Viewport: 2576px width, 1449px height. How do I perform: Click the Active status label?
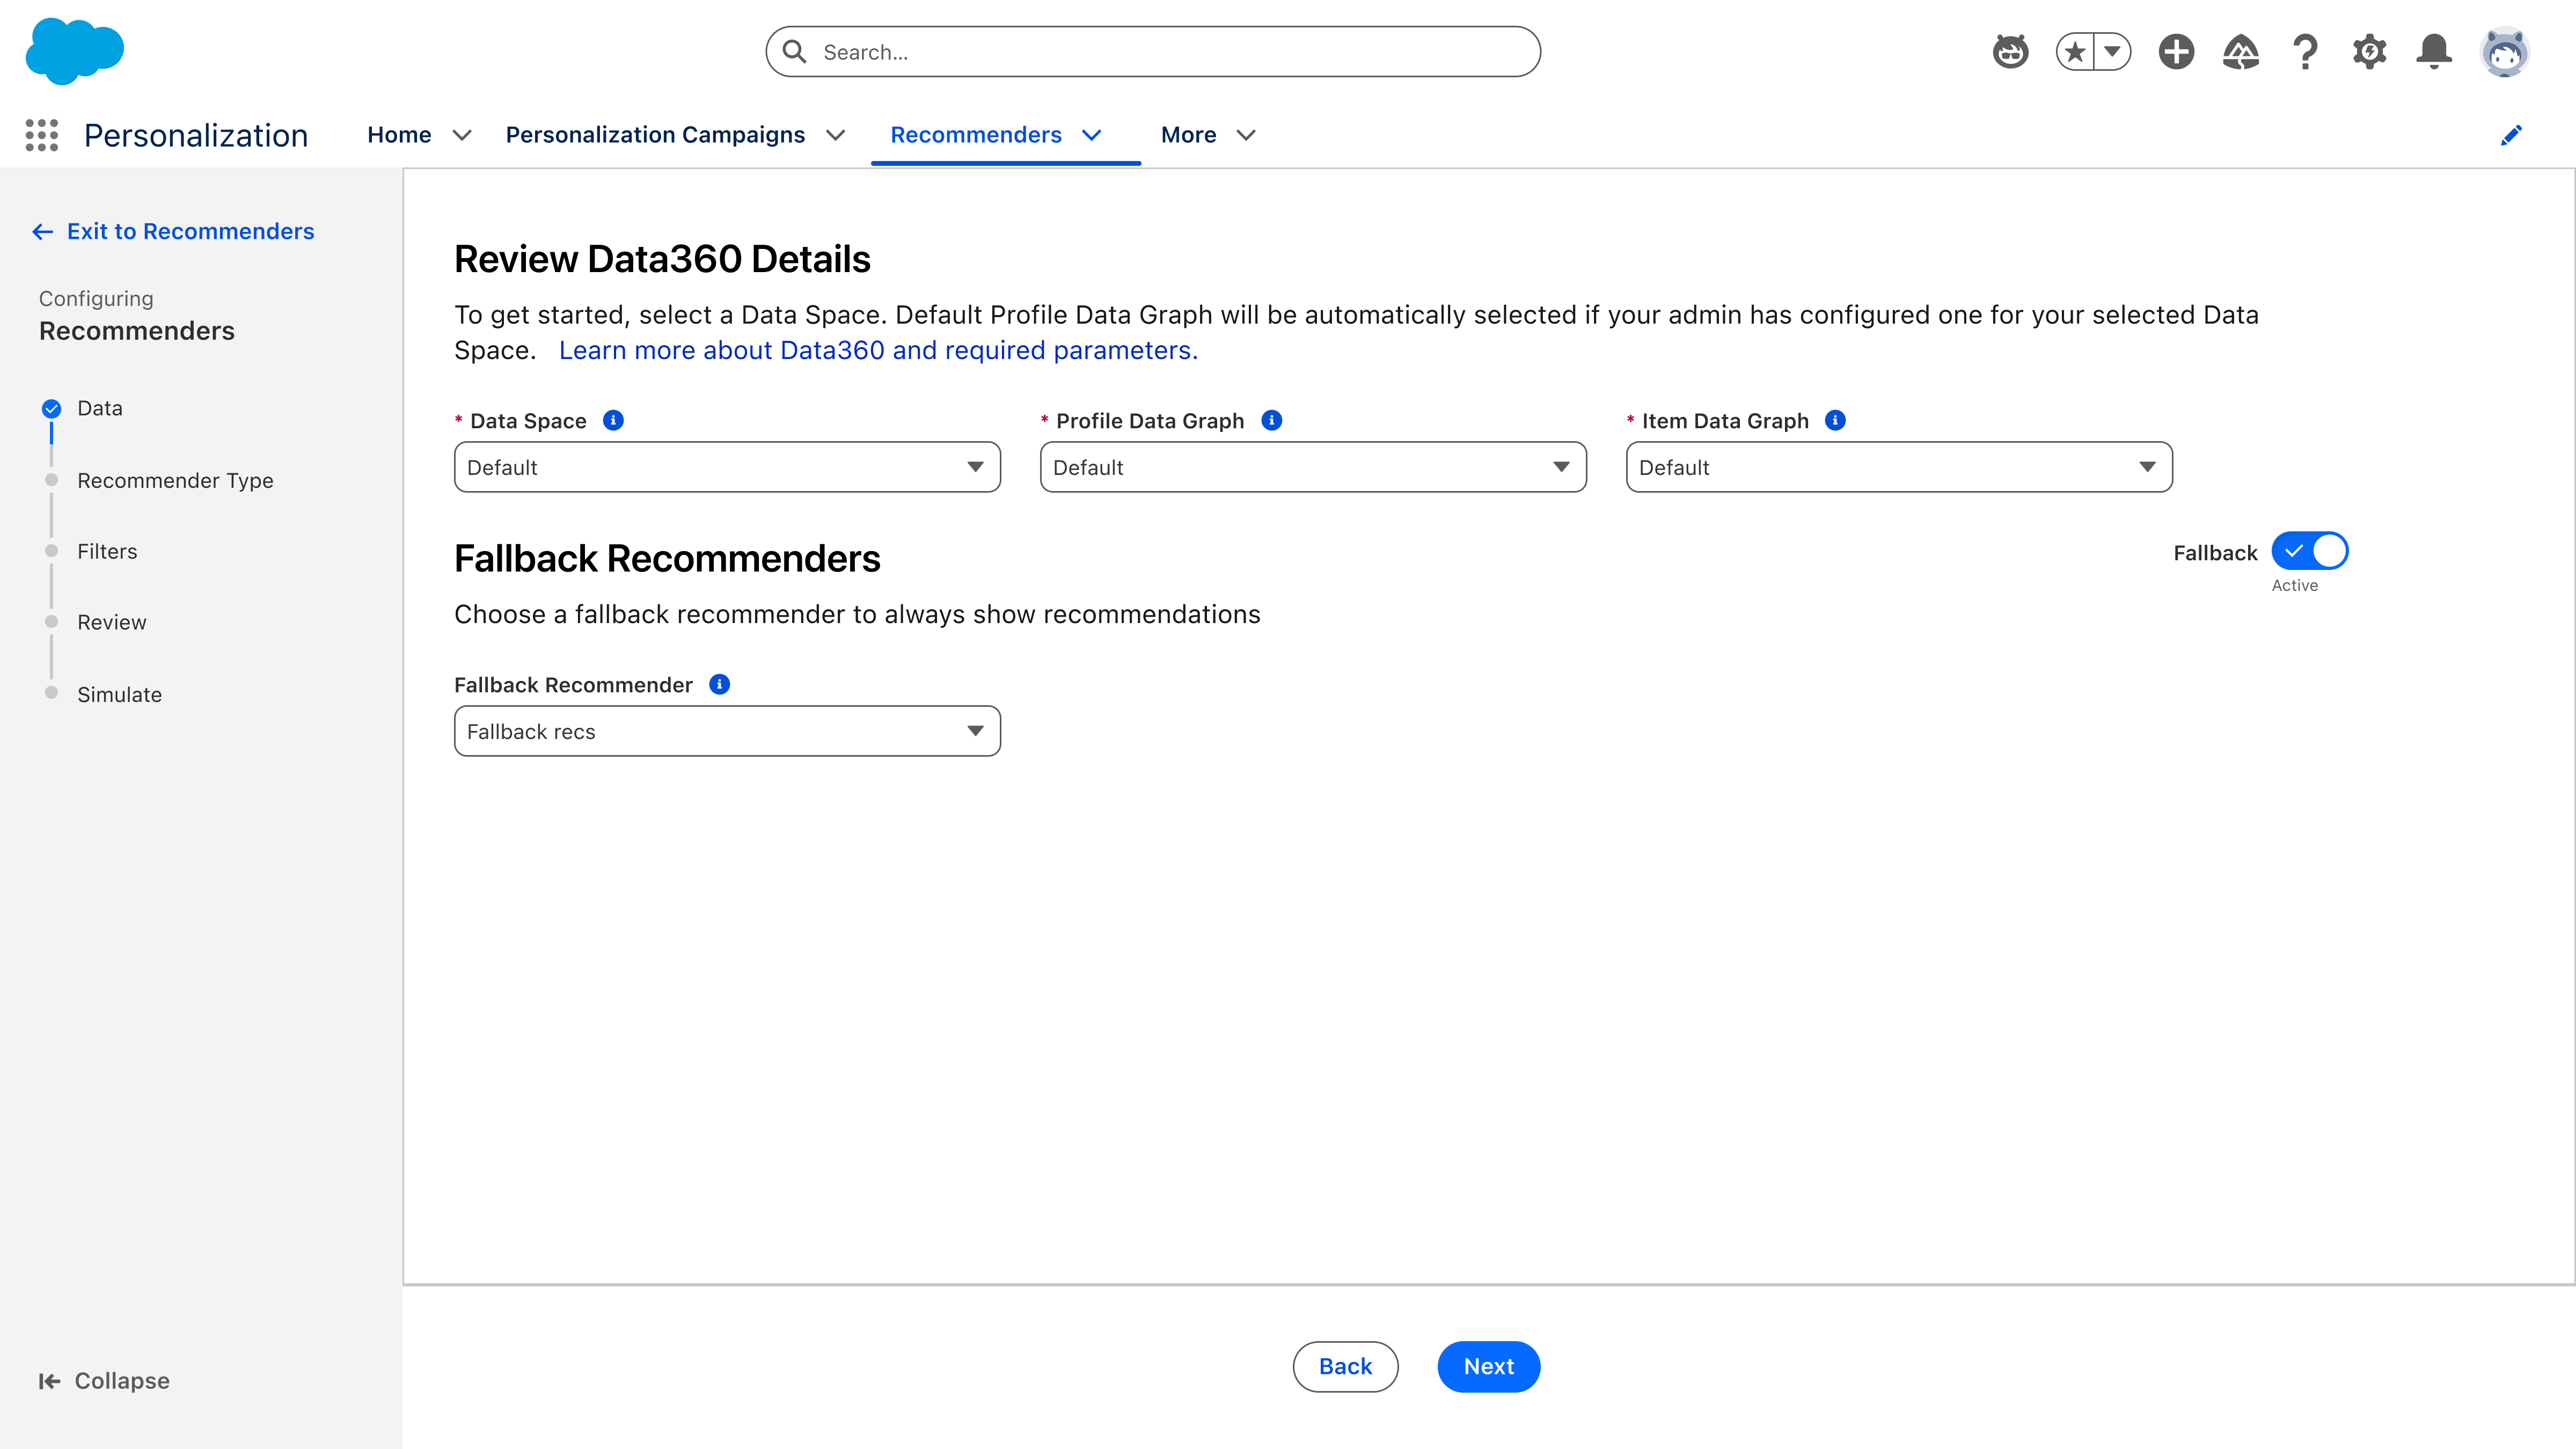[2294, 586]
